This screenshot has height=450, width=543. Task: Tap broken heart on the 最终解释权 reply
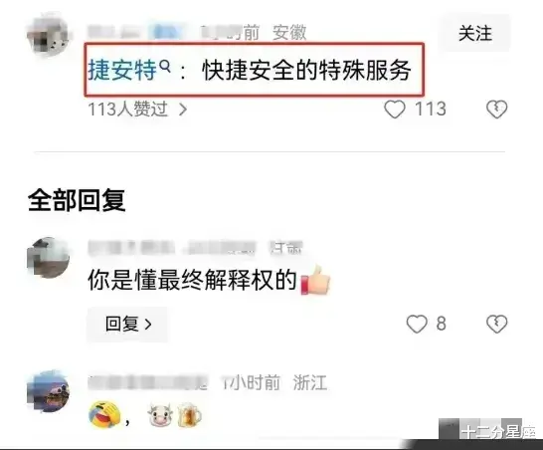point(496,324)
